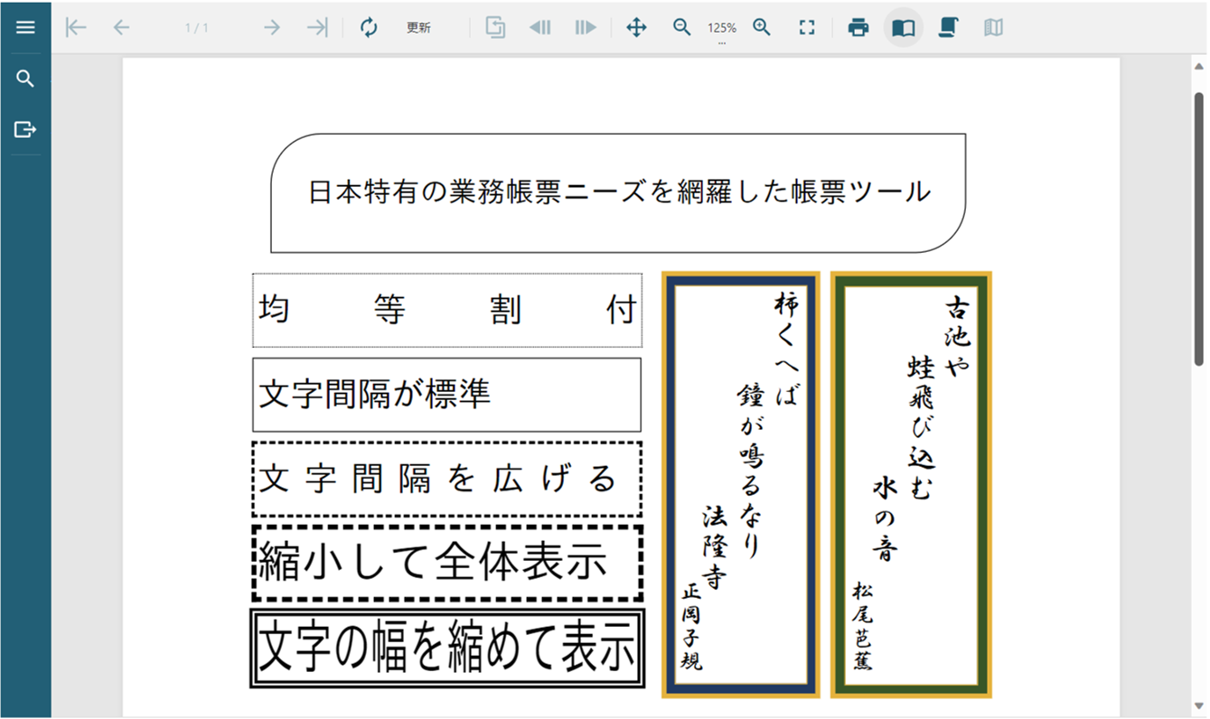Go to the first page

click(x=77, y=27)
